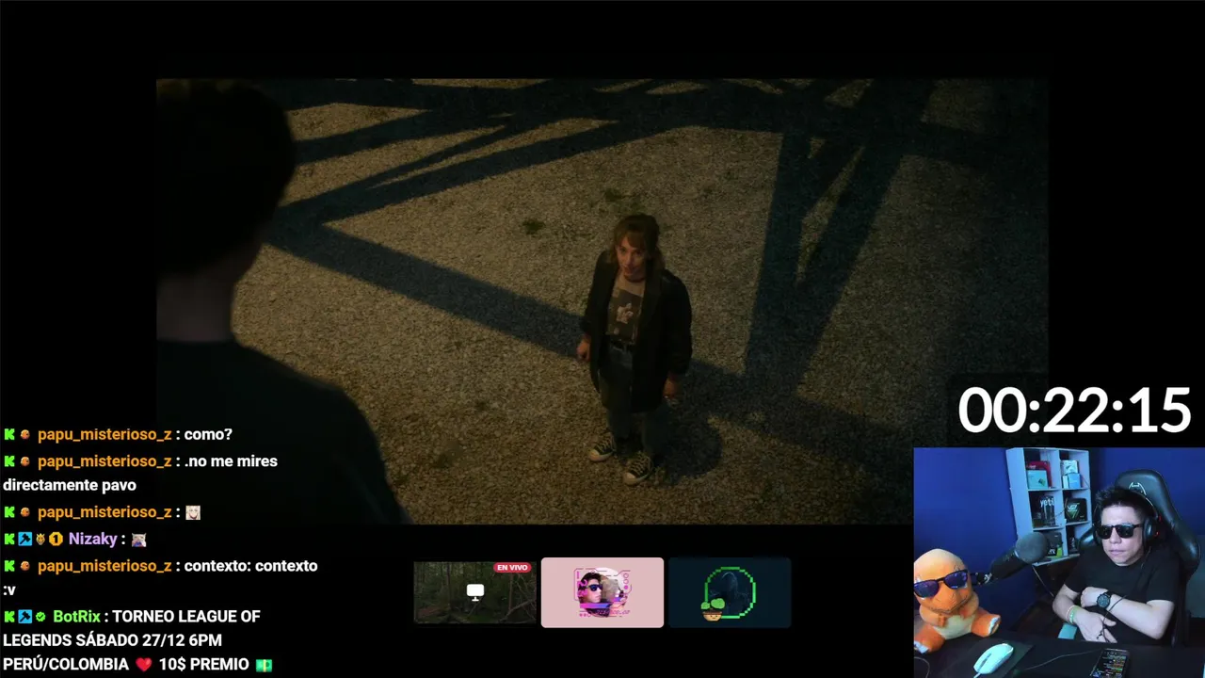Viewport: 1205px width, 678px height.
Task: Click the Kick badge on BotRix's message
Action: pyautogui.click(x=9, y=617)
